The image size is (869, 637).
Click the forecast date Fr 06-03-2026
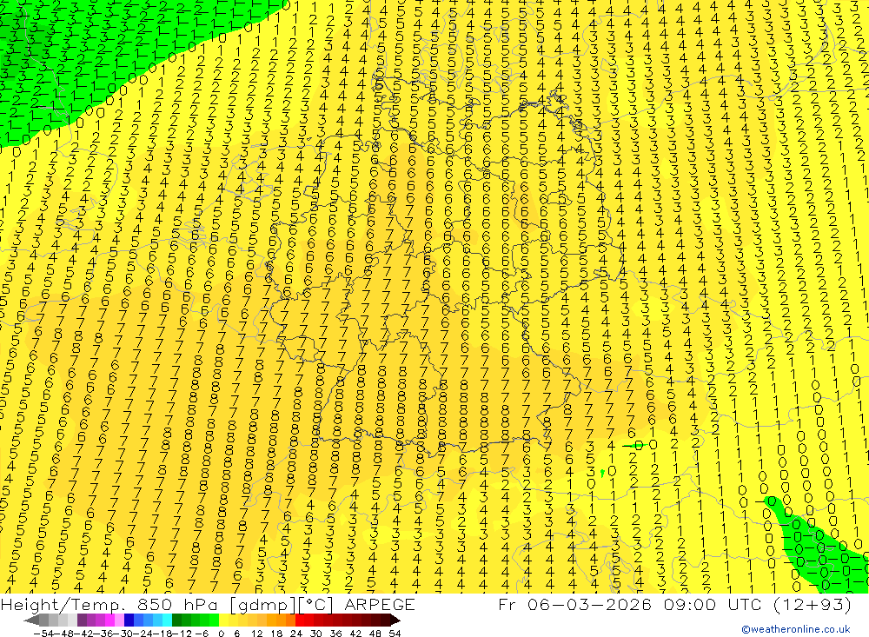click(574, 604)
